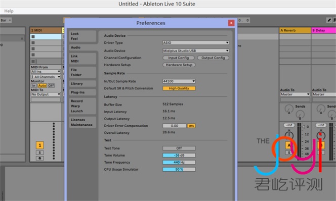Open MIDI From All Ins dropdown
This screenshot has width=336, height=201.
click(46, 71)
